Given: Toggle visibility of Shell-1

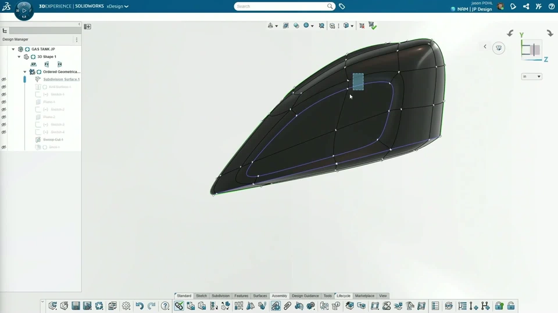Looking at the screenshot, I should point(3,147).
